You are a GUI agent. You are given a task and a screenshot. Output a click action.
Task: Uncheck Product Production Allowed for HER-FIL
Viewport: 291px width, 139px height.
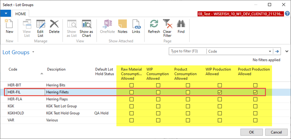[x=255, y=92]
